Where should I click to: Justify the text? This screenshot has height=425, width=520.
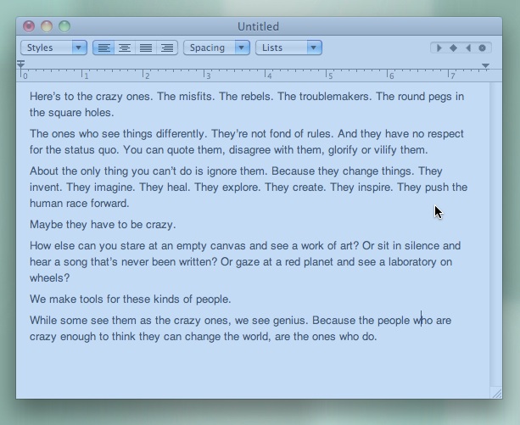(146, 48)
